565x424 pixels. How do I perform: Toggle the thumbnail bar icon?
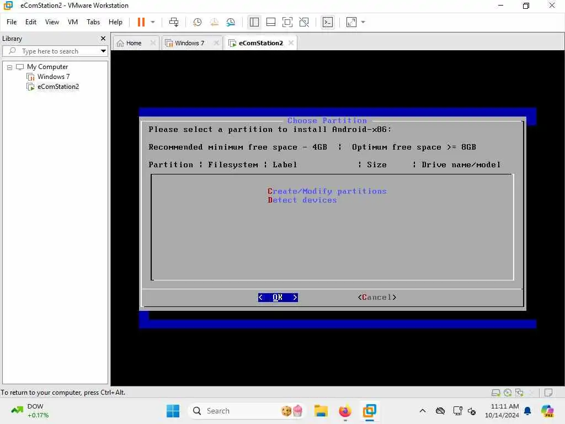coord(270,22)
